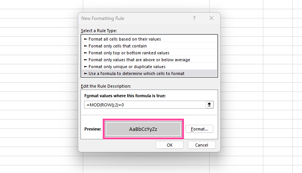The width and height of the screenshot is (302, 173).
Task: Choose 'Format only cells that contain' rule
Action: [117, 46]
